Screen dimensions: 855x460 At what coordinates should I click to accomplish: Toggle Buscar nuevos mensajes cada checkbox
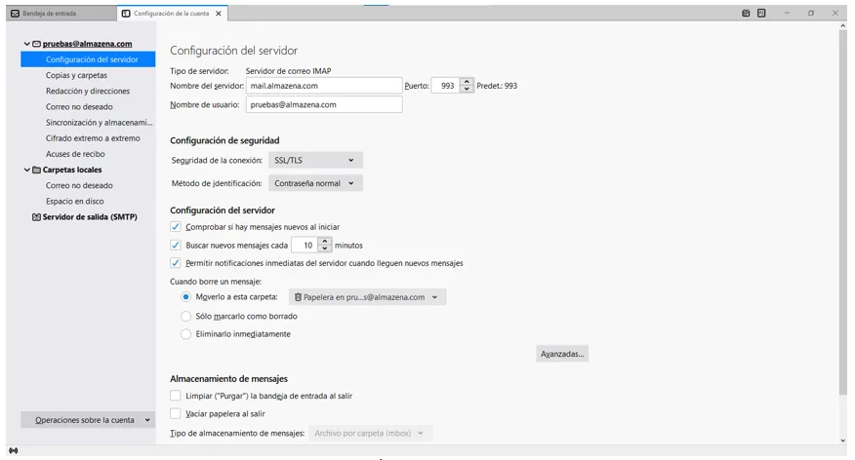pos(175,245)
